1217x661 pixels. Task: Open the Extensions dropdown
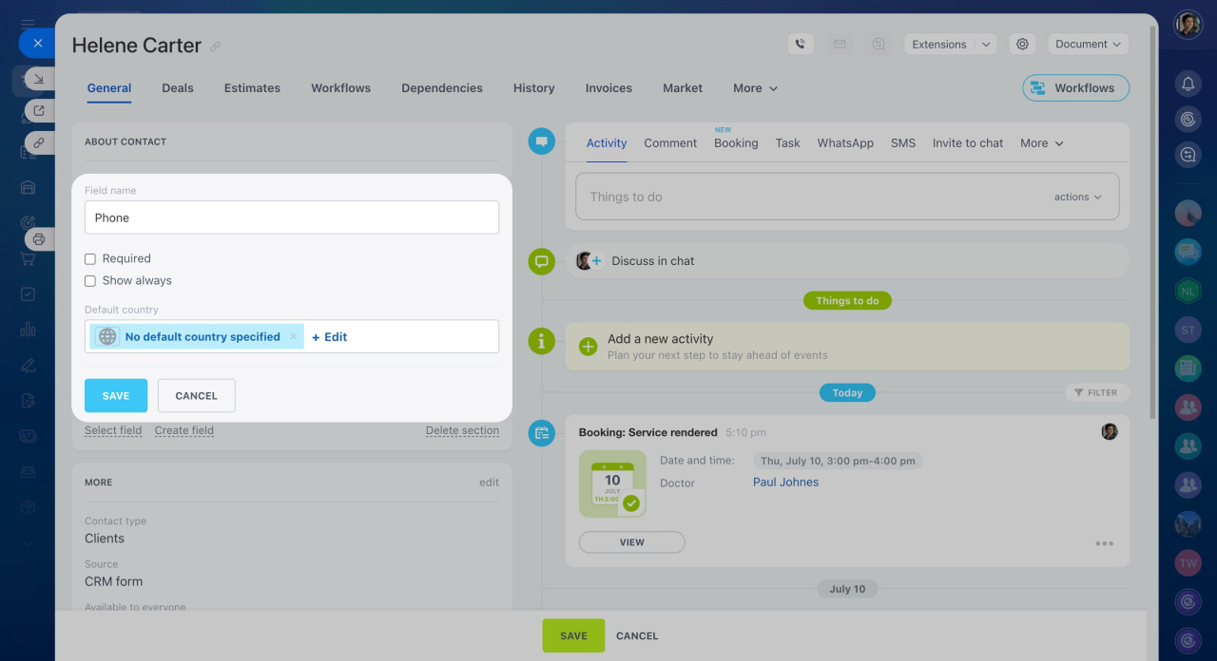[x=948, y=44]
